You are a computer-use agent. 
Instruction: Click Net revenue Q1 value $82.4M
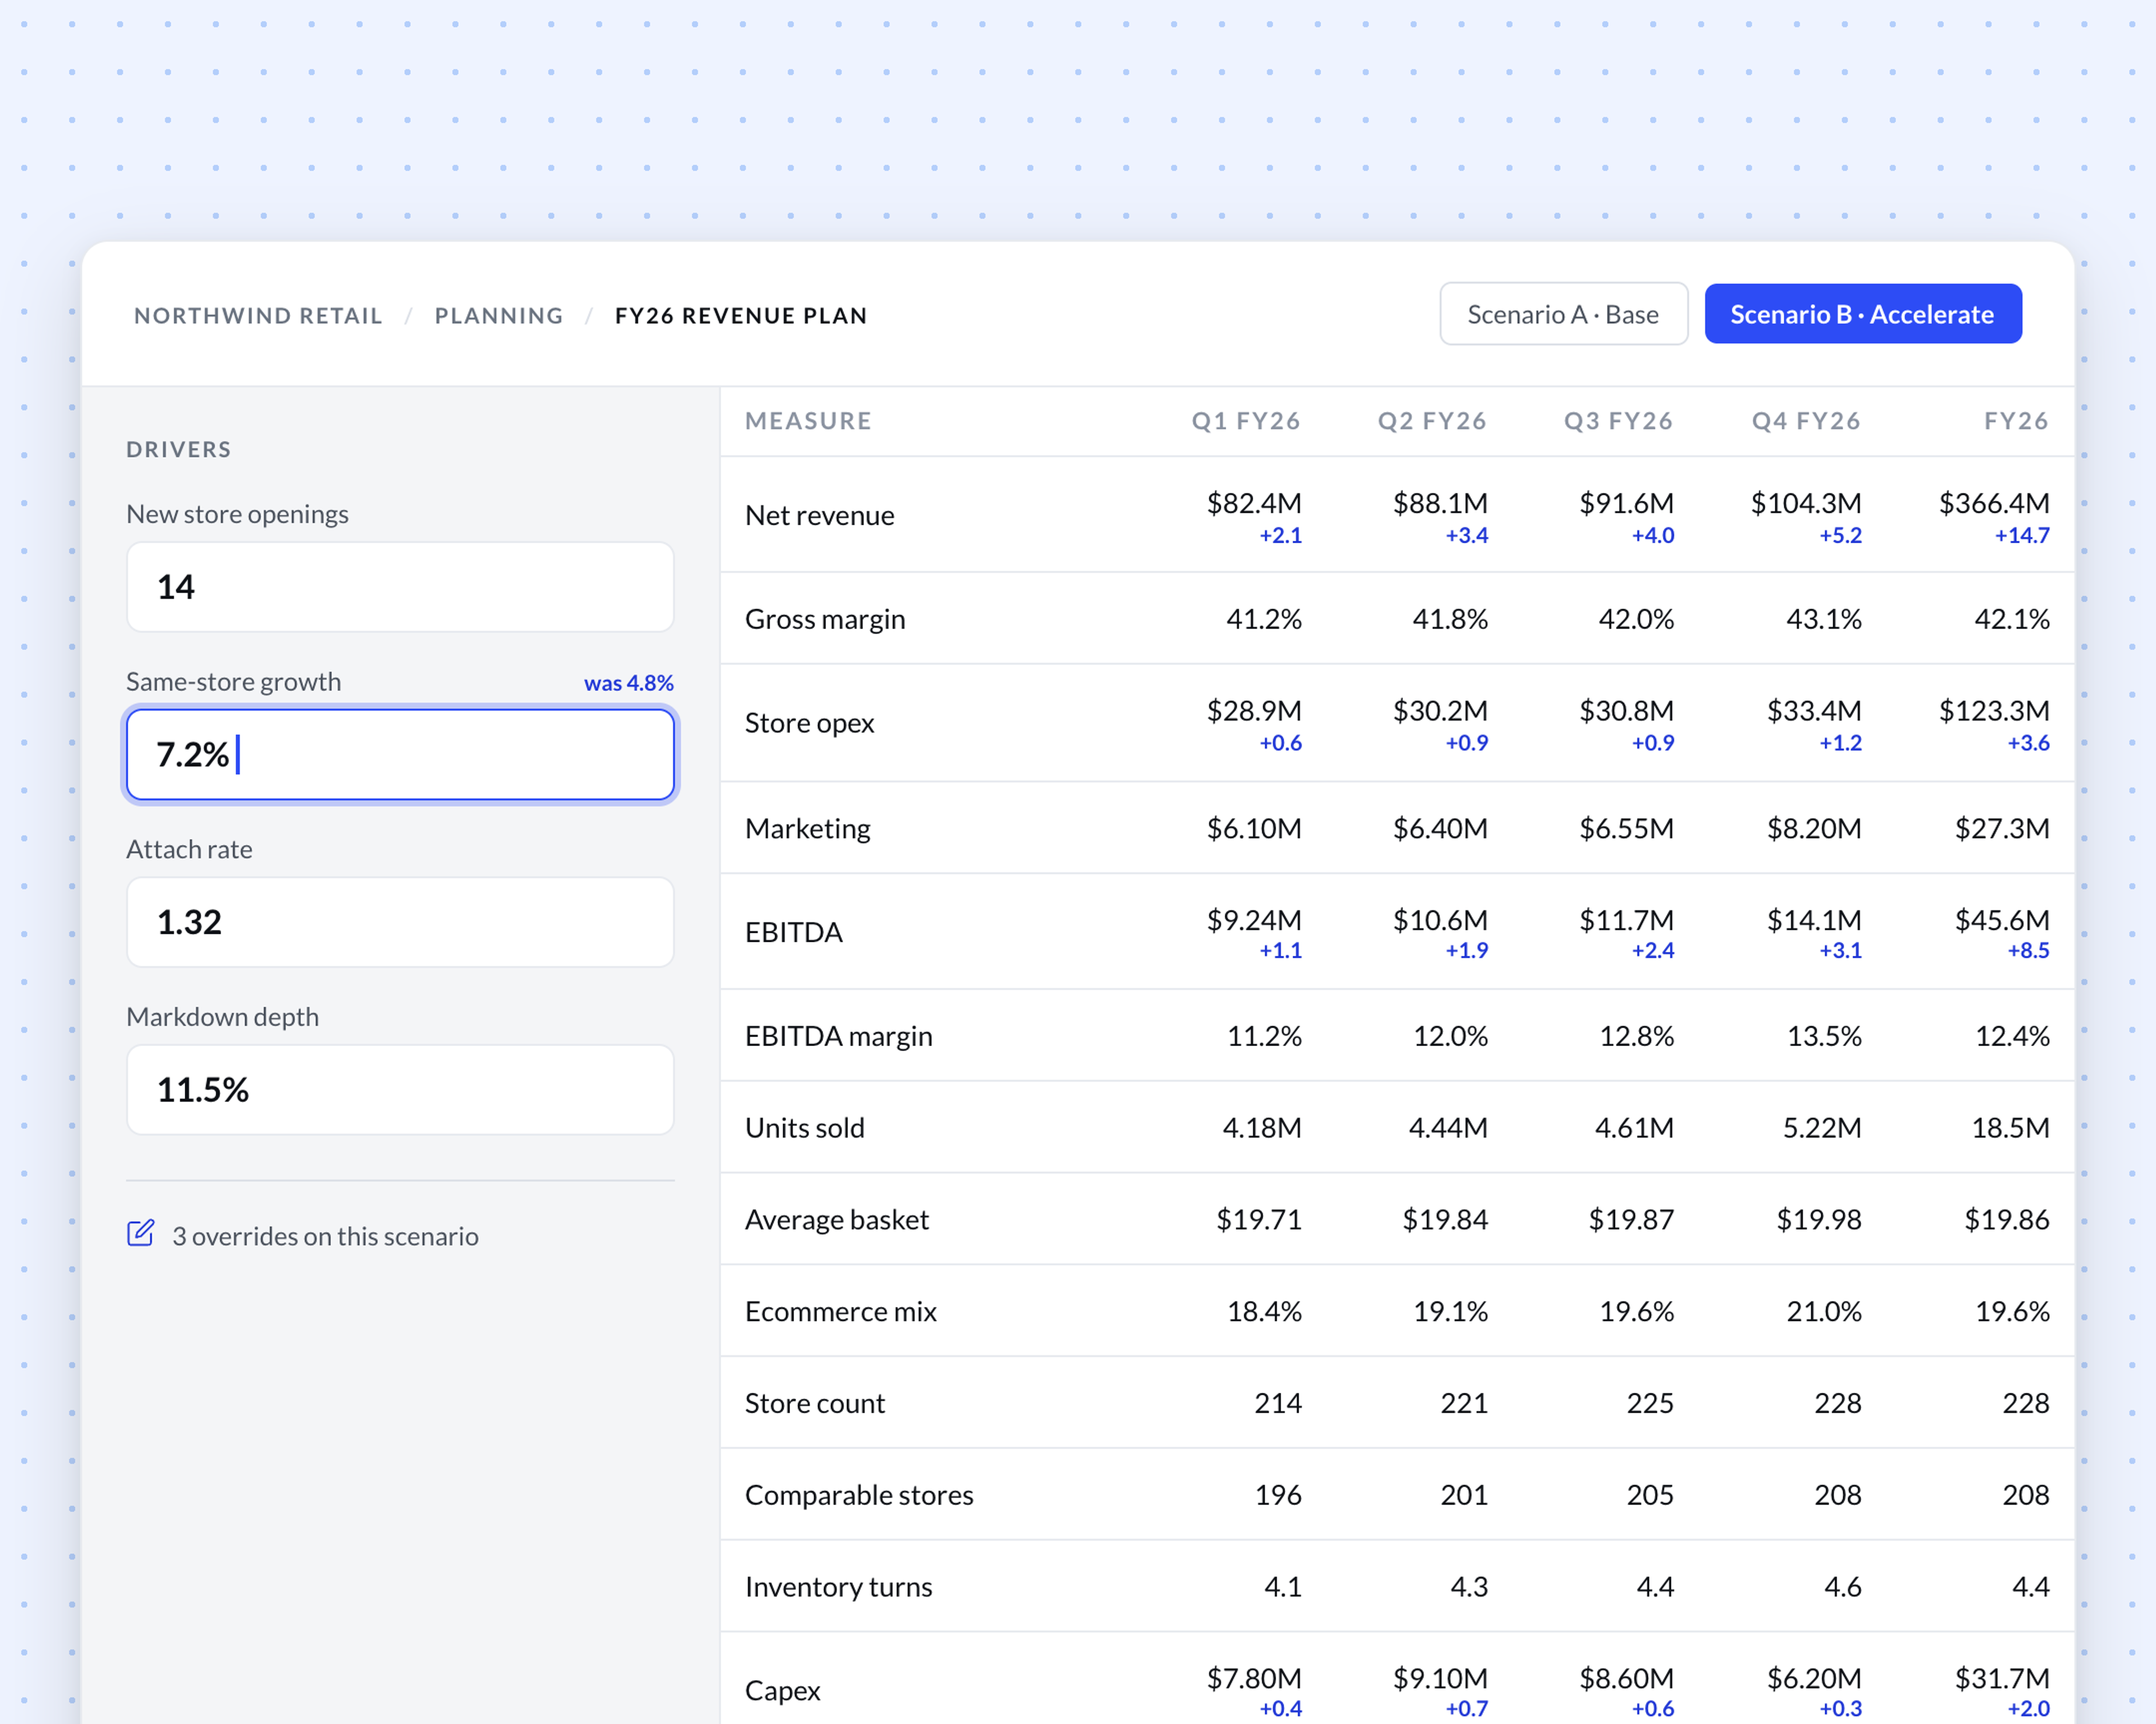pyautogui.click(x=1254, y=504)
